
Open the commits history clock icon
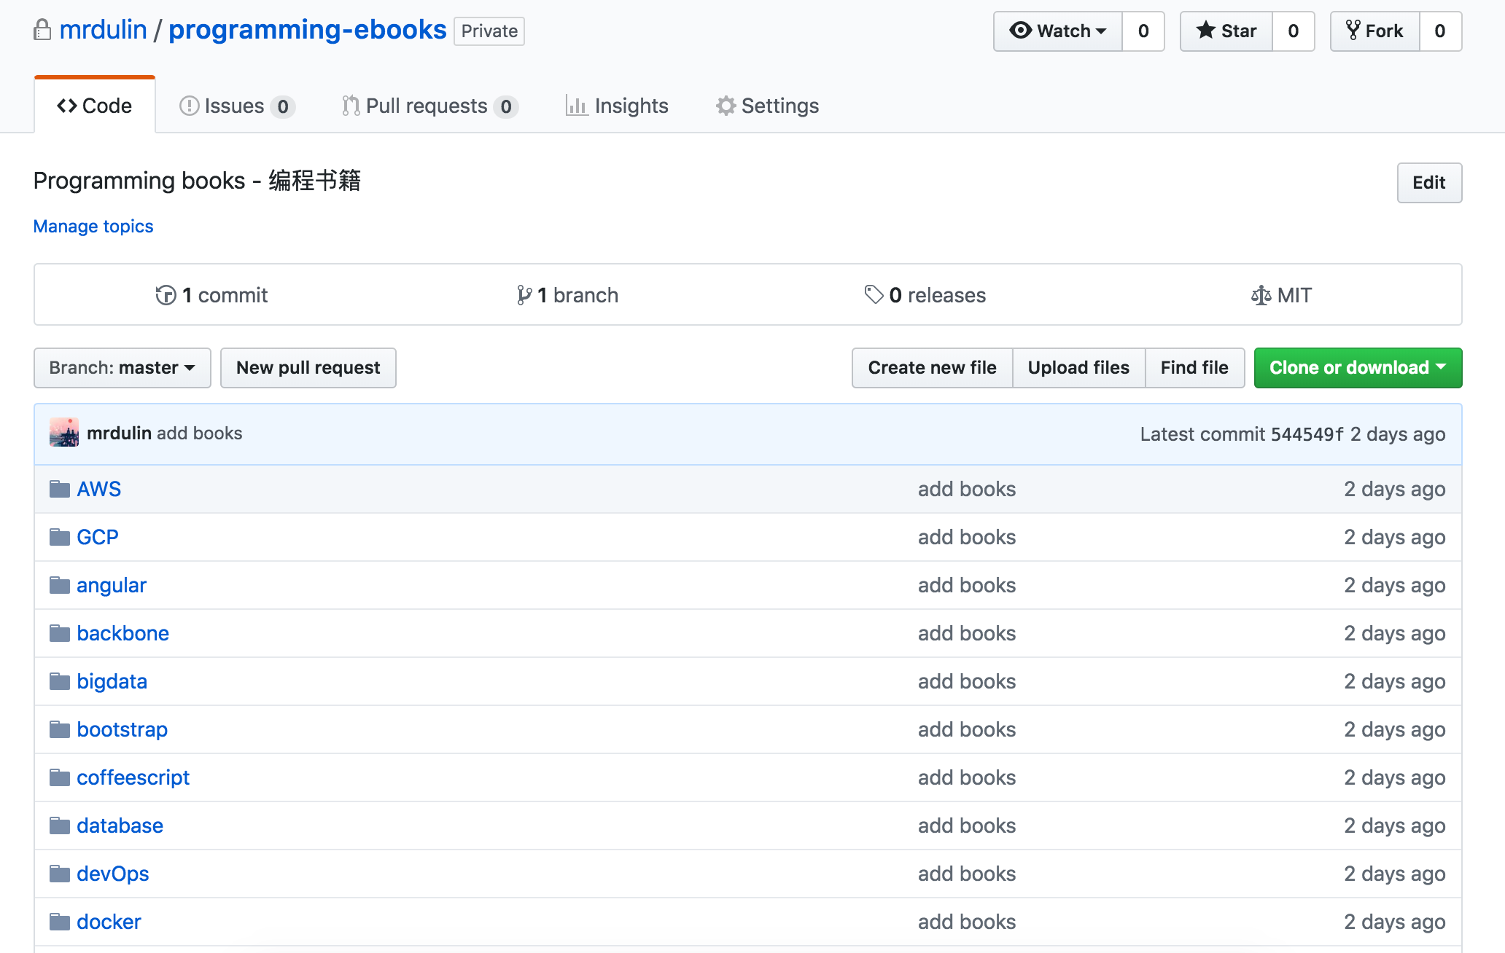[166, 295]
